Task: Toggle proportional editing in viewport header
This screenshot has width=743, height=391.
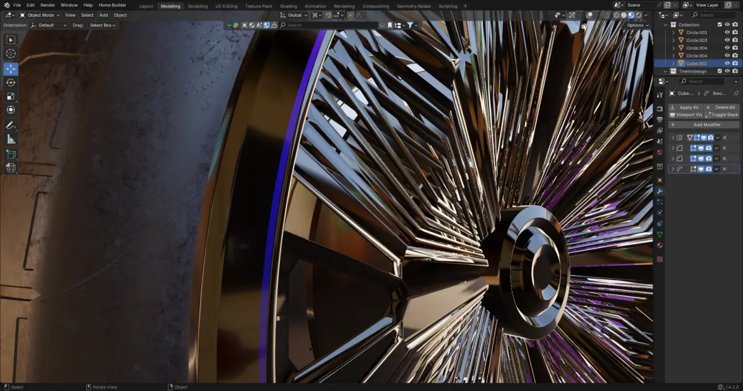Action: click(x=350, y=15)
